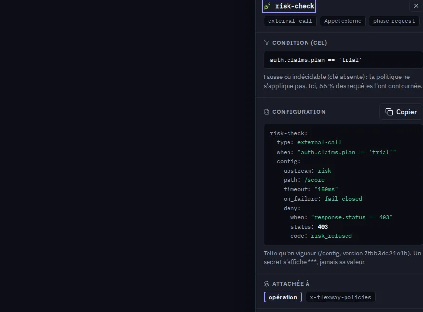This screenshot has height=312, width=423.
Task: Click the "risk-check:" line in the YAML
Action: pyautogui.click(x=288, y=133)
